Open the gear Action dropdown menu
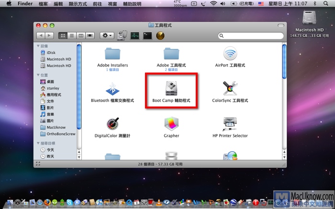335x209 pixels. tap(106, 35)
